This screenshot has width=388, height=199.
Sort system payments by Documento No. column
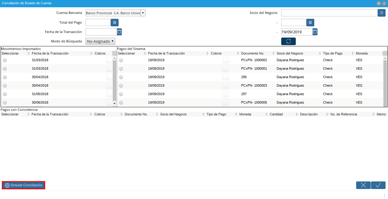pyautogui.click(x=252, y=53)
